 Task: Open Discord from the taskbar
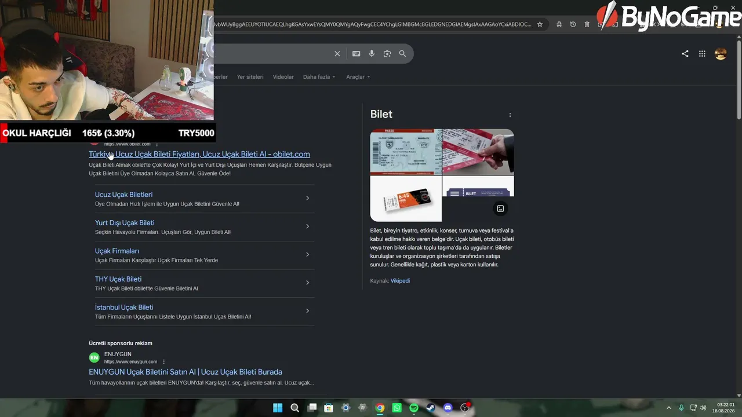(x=448, y=408)
